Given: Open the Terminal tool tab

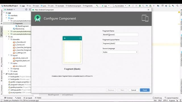Looking at the screenshot, I should point(8,98).
